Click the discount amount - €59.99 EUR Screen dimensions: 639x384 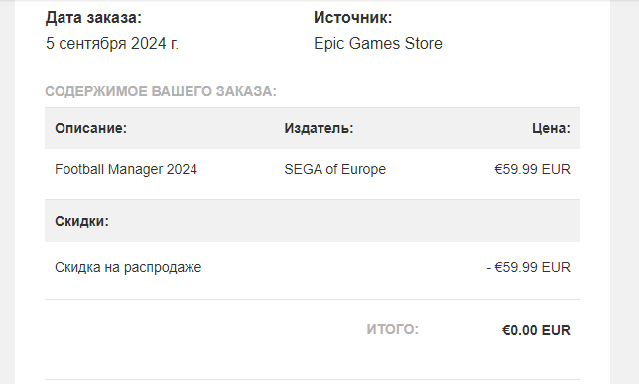point(529,268)
